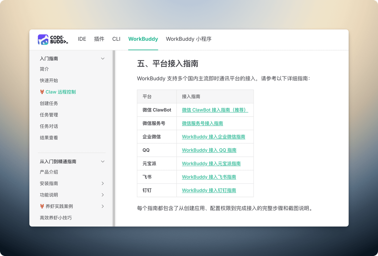The height and width of the screenshot is (256, 378).
Task: Expand the 功能说明 chevron
Action: click(102, 195)
